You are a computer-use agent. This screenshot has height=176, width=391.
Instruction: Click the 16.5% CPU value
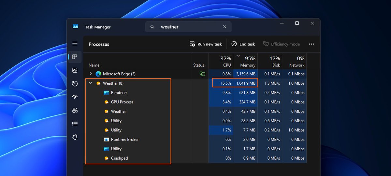225,83
